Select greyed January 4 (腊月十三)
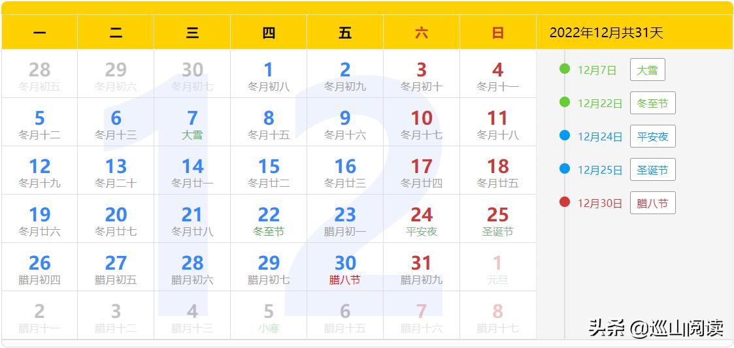This screenshot has height=348, width=734. click(x=192, y=315)
